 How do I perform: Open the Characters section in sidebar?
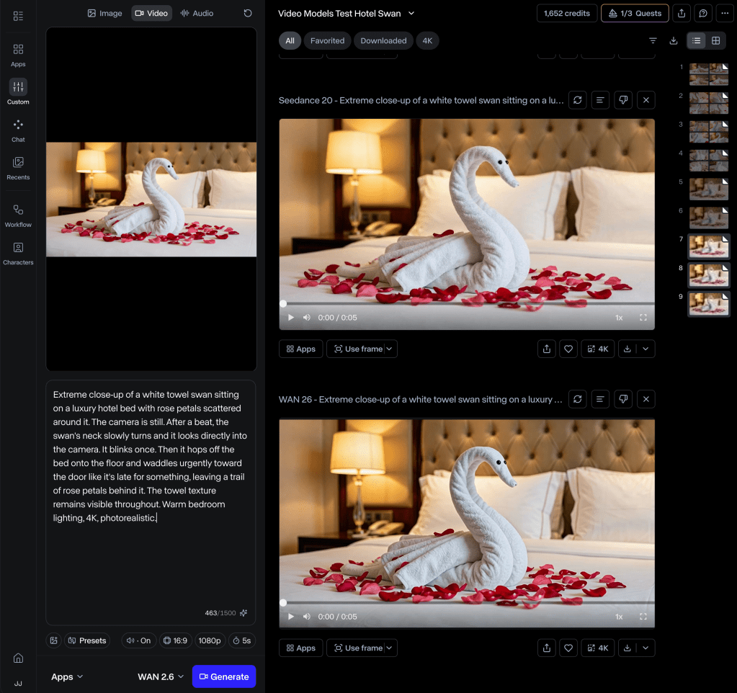18,252
